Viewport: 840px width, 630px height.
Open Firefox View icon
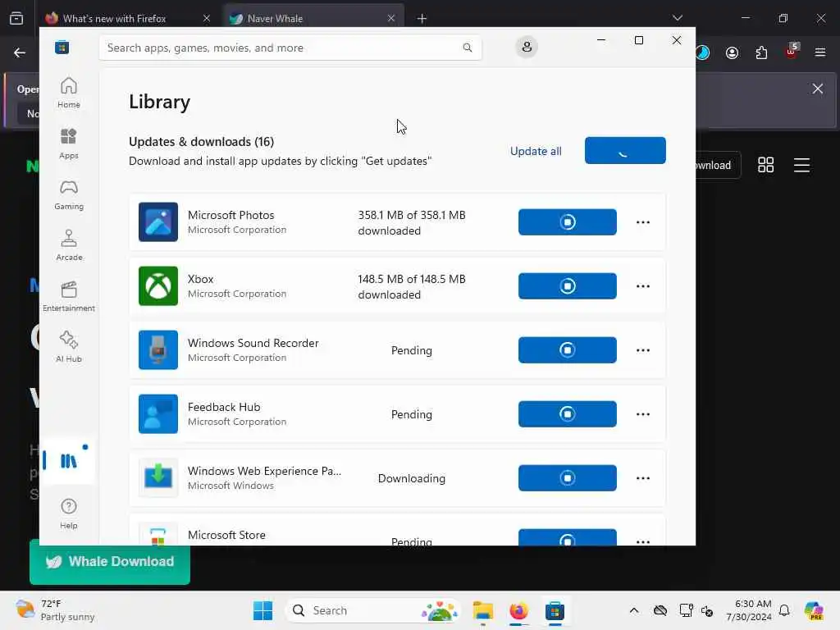tap(16, 19)
